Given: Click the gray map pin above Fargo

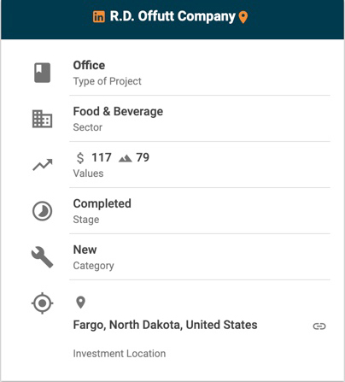Looking at the screenshot, I should 81,303.
